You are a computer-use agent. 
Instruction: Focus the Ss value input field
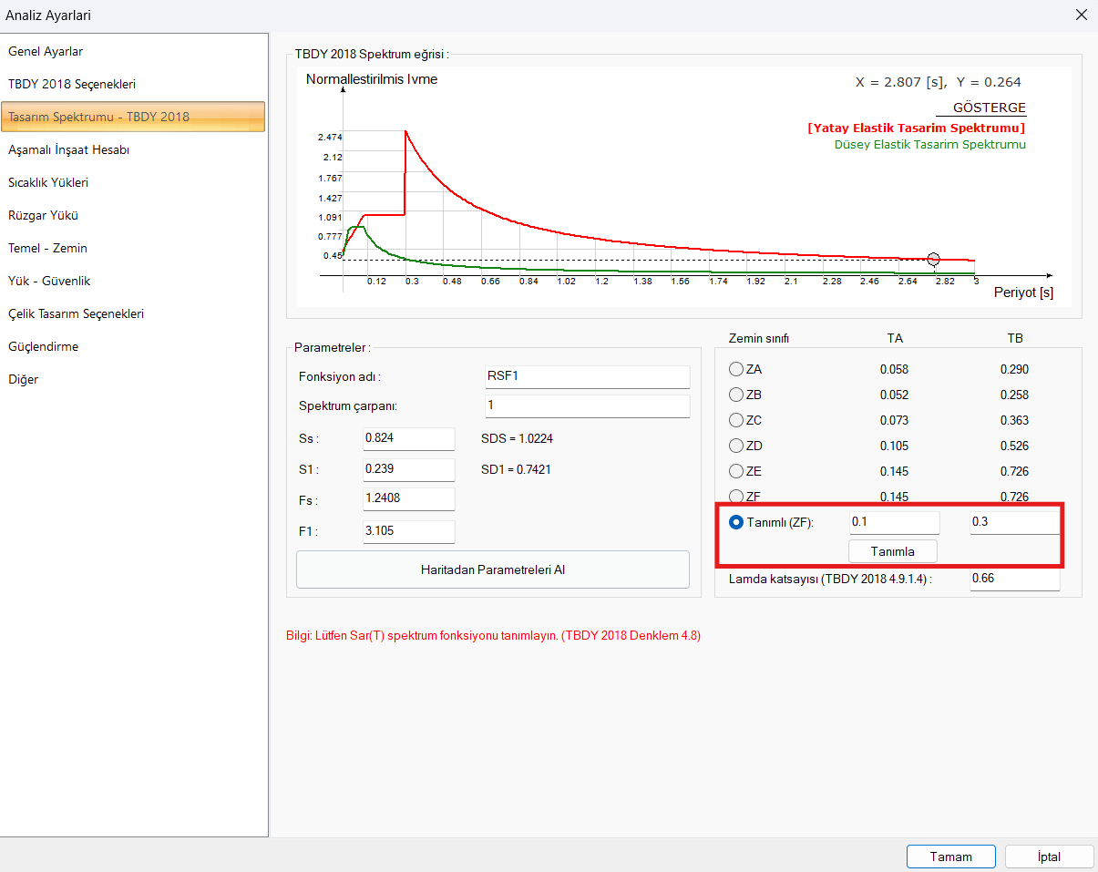[408, 438]
